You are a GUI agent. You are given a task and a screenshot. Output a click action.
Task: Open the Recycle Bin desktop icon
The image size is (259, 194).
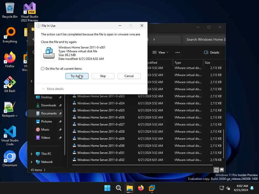tap(10, 10)
